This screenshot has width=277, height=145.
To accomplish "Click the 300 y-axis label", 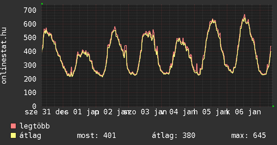I will pyautogui.click(x=30, y=65).
